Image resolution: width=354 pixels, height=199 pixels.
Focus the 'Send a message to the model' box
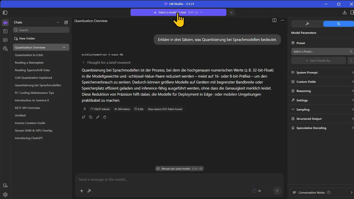pyautogui.click(x=179, y=180)
